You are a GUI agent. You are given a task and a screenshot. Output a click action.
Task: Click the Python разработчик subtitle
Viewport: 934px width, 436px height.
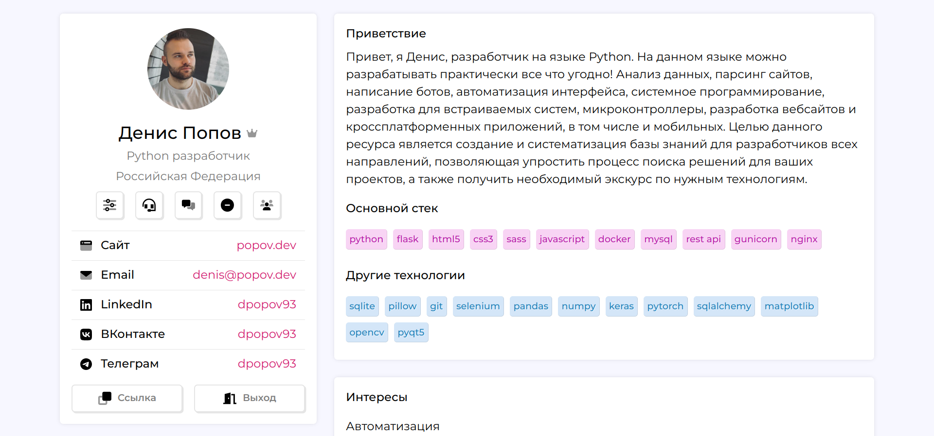point(188,156)
